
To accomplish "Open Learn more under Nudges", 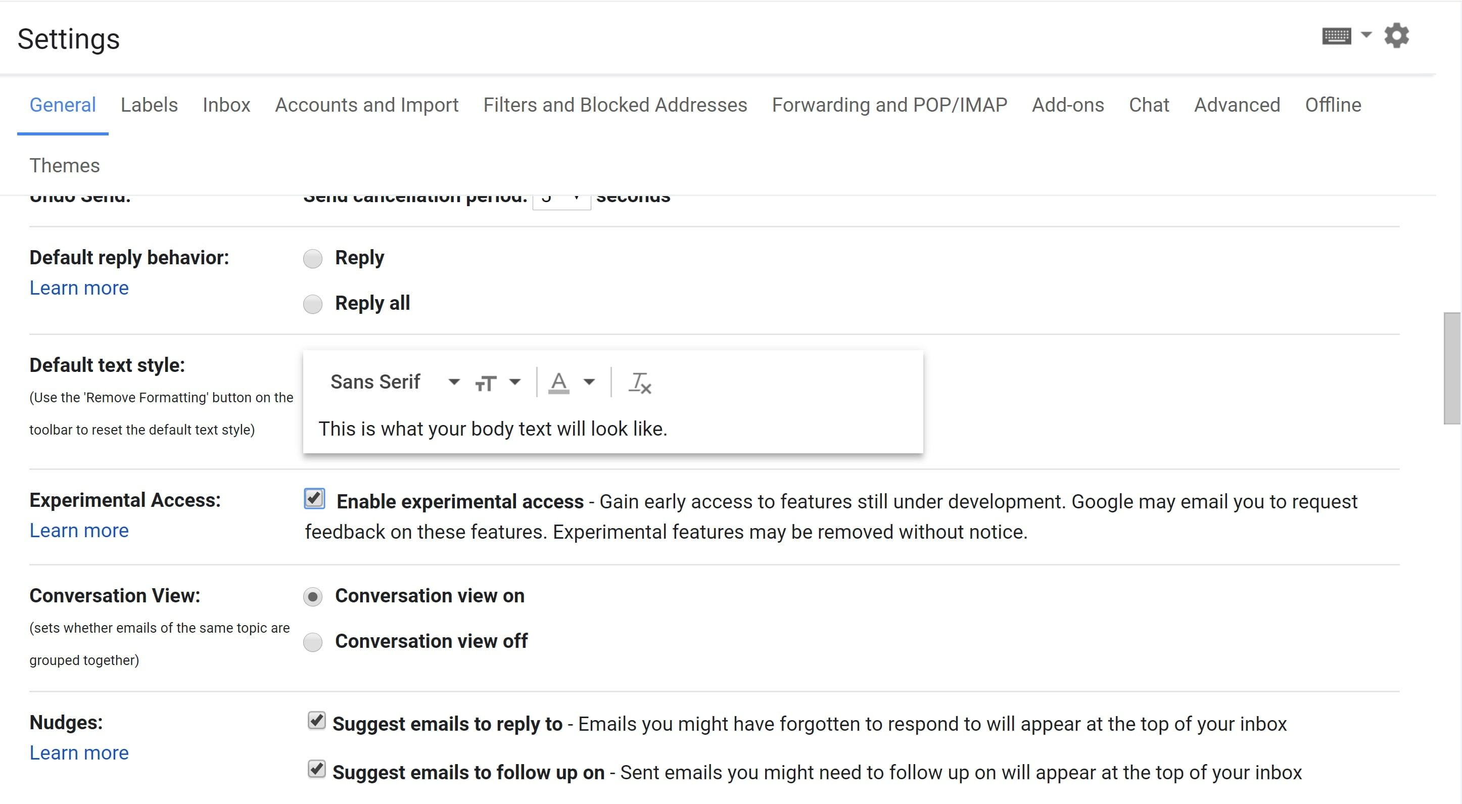I will pyautogui.click(x=79, y=753).
